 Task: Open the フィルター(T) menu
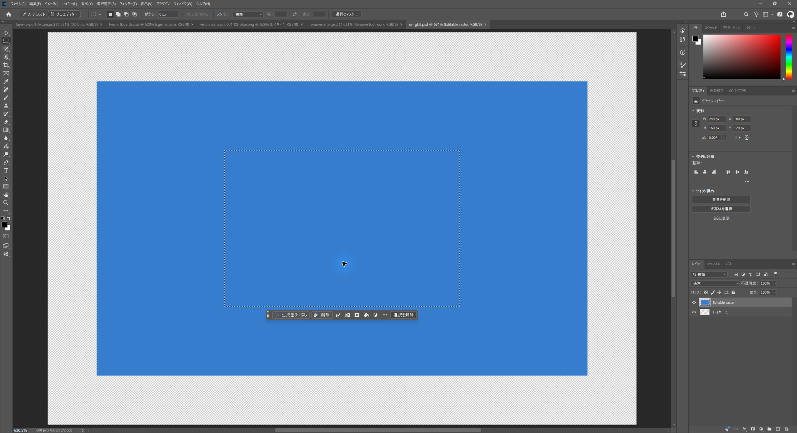(128, 4)
